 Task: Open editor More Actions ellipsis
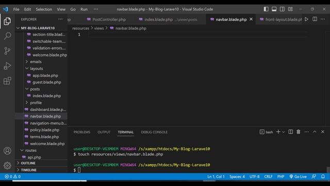click(323, 19)
